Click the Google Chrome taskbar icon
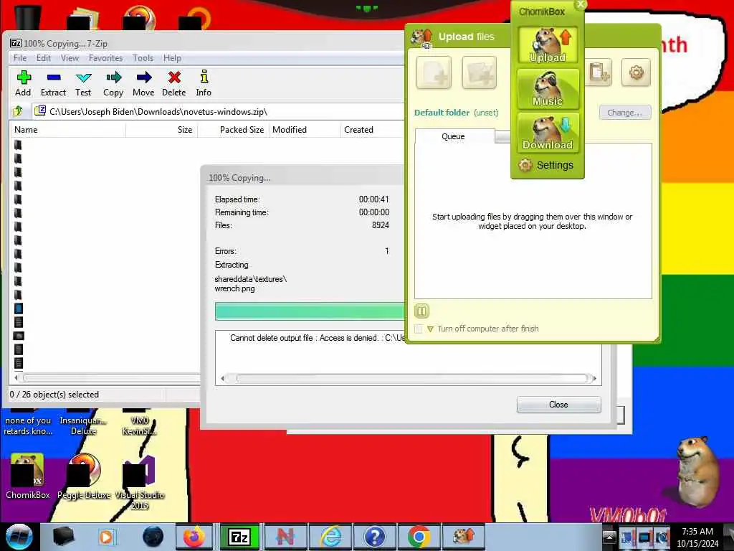 [x=419, y=537]
